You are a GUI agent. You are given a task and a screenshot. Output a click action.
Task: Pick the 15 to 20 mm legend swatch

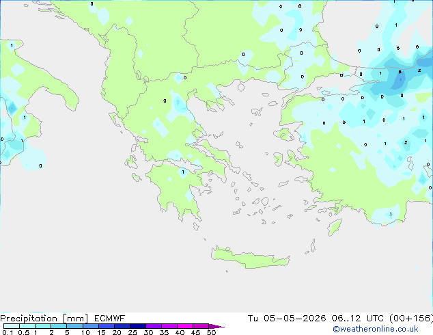point(107,326)
